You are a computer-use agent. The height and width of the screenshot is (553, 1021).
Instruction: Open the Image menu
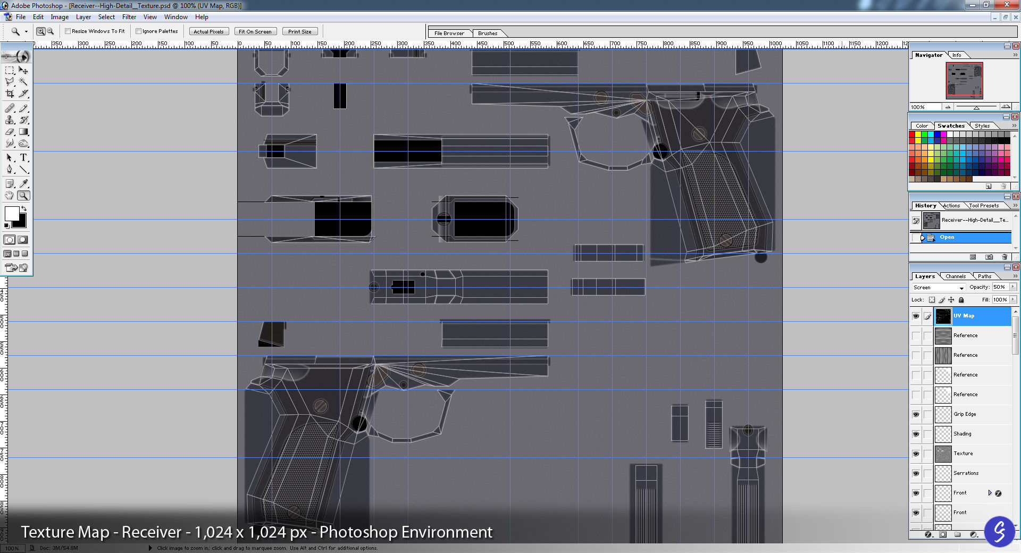click(x=60, y=17)
